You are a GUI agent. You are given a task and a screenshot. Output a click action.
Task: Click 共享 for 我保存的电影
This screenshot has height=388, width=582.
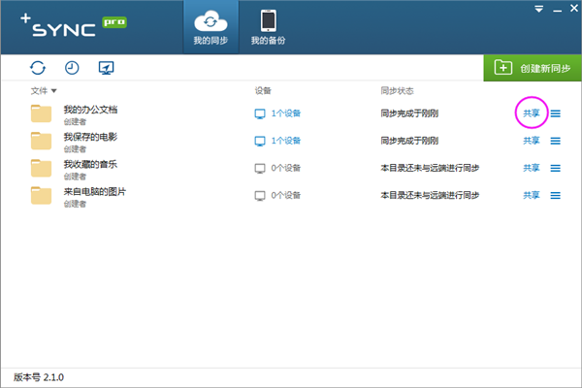[x=532, y=141]
